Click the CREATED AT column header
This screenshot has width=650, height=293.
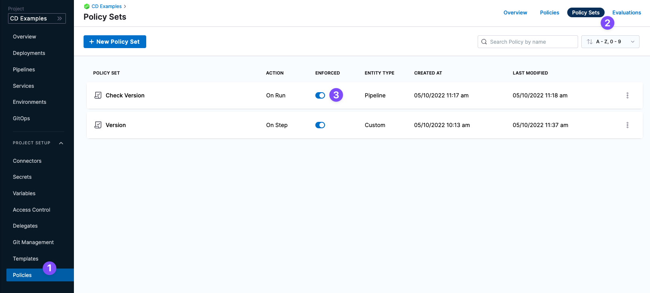click(428, 73)
